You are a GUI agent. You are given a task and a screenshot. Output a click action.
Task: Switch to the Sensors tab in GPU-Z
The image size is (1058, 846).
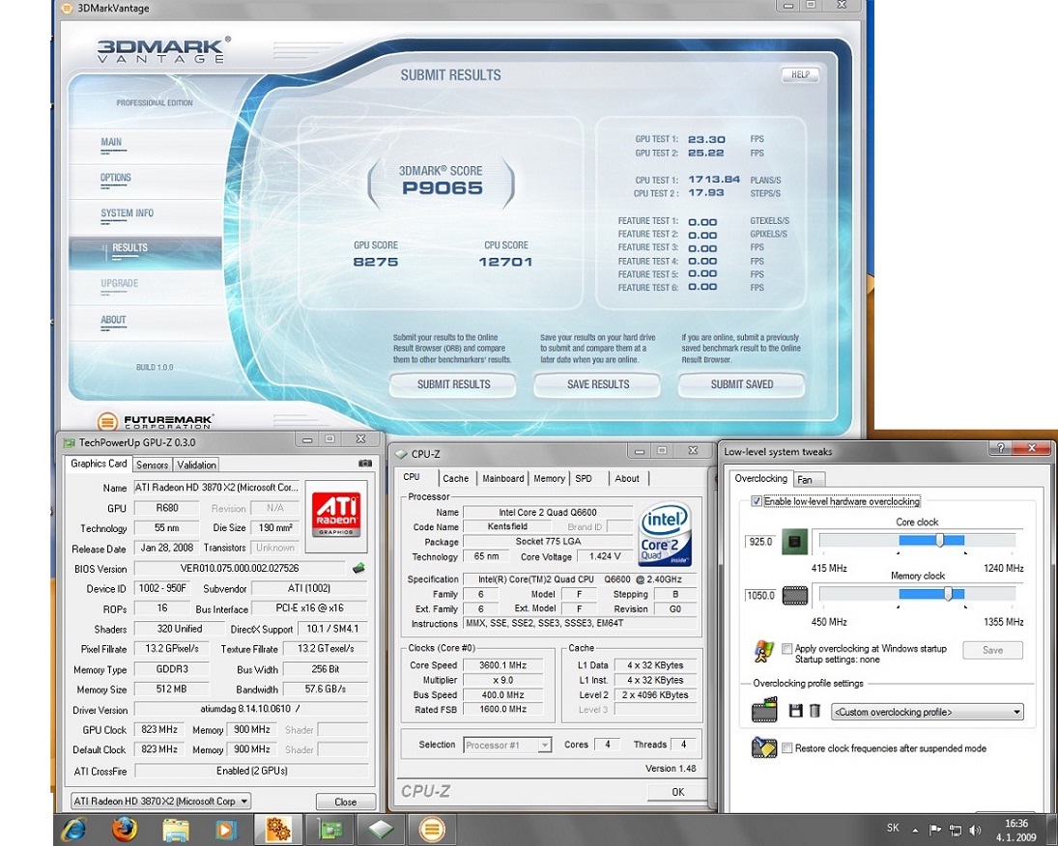tap(152, 465)
